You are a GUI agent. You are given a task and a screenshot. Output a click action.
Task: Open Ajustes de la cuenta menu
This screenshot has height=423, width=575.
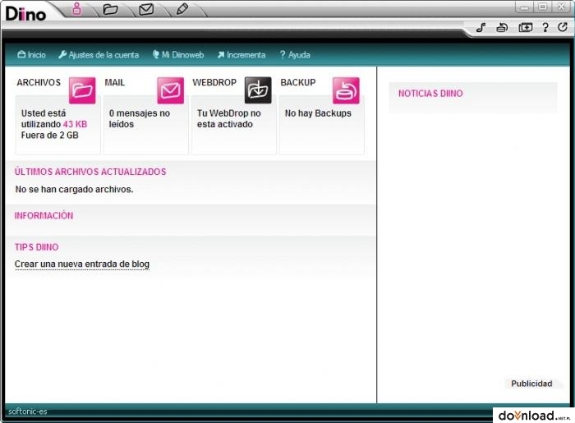click(99, 55)
